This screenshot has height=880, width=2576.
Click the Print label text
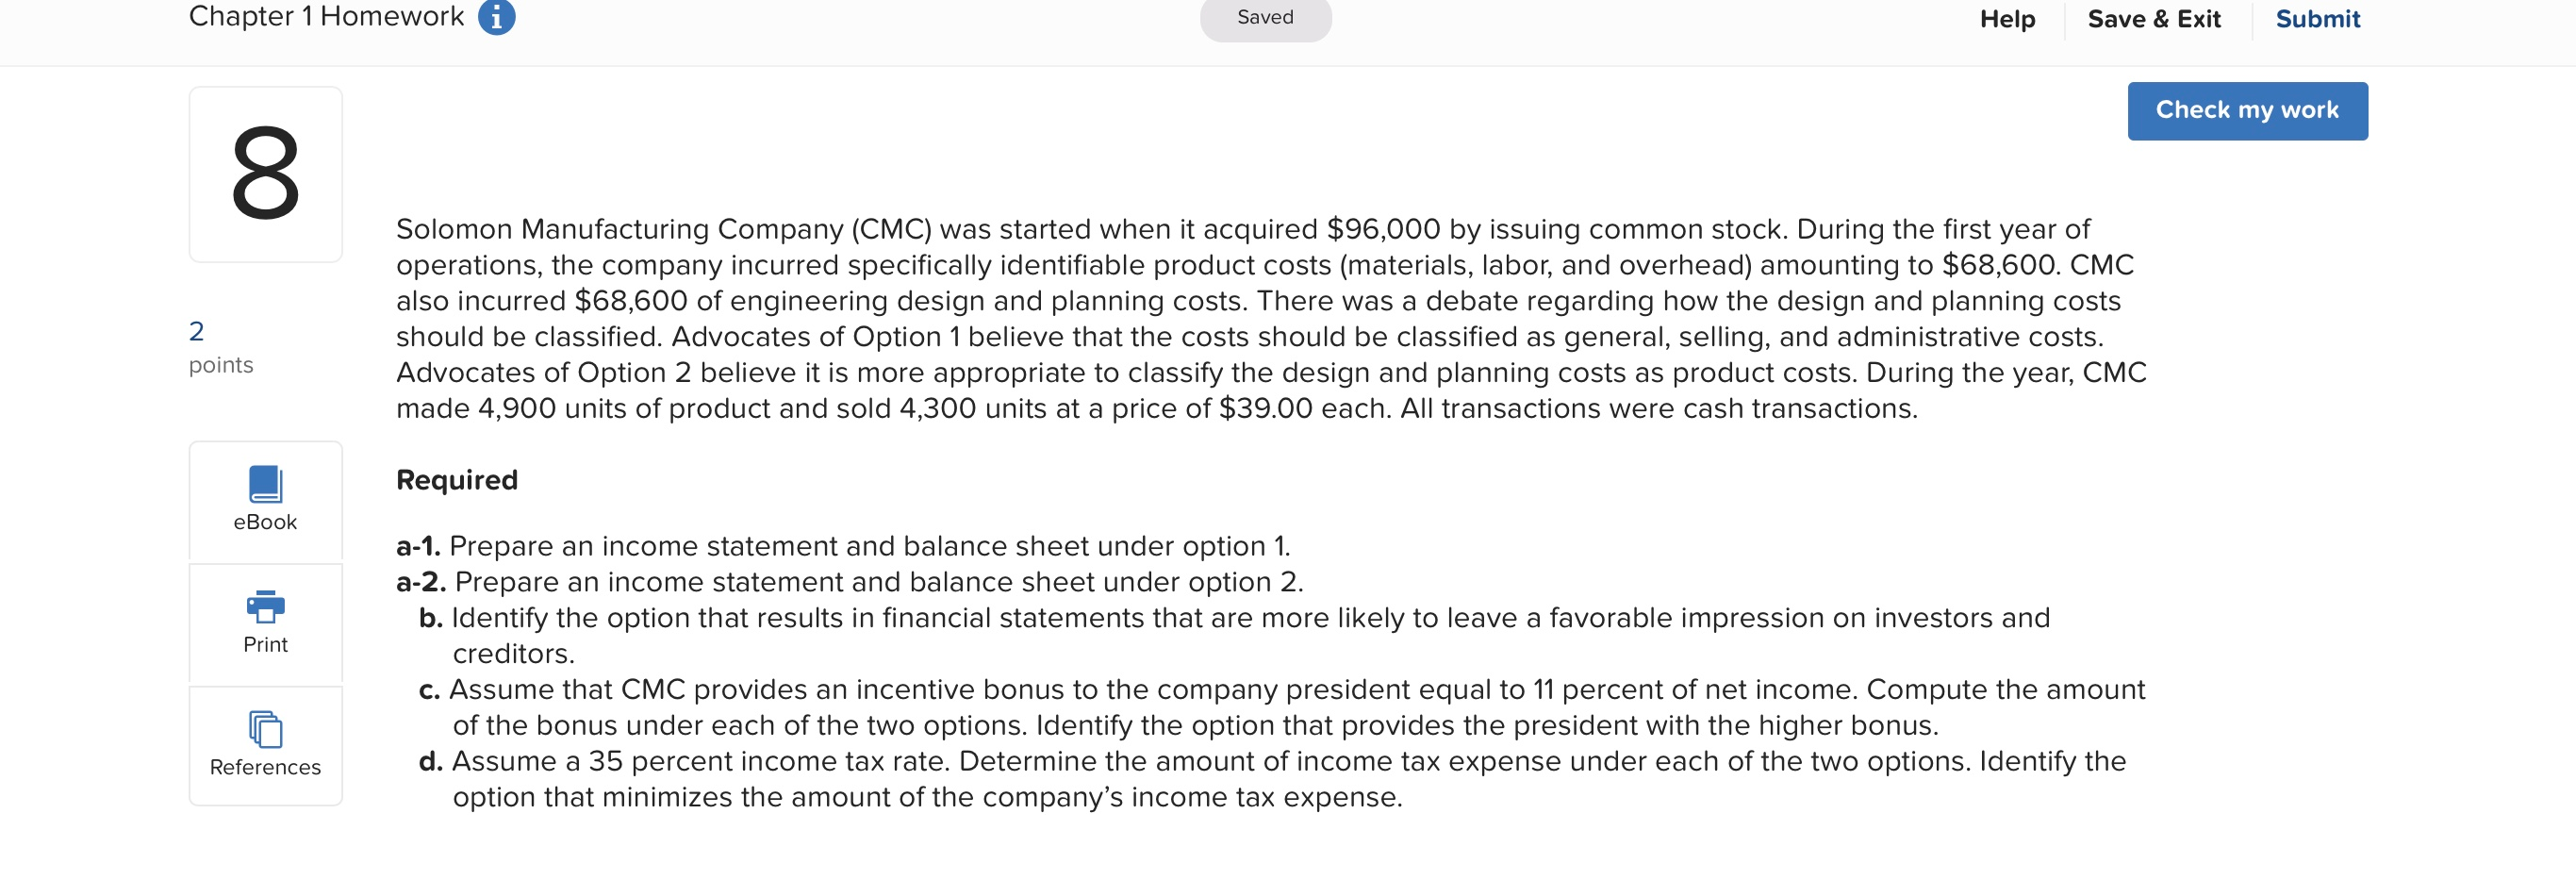pos(264,644)
